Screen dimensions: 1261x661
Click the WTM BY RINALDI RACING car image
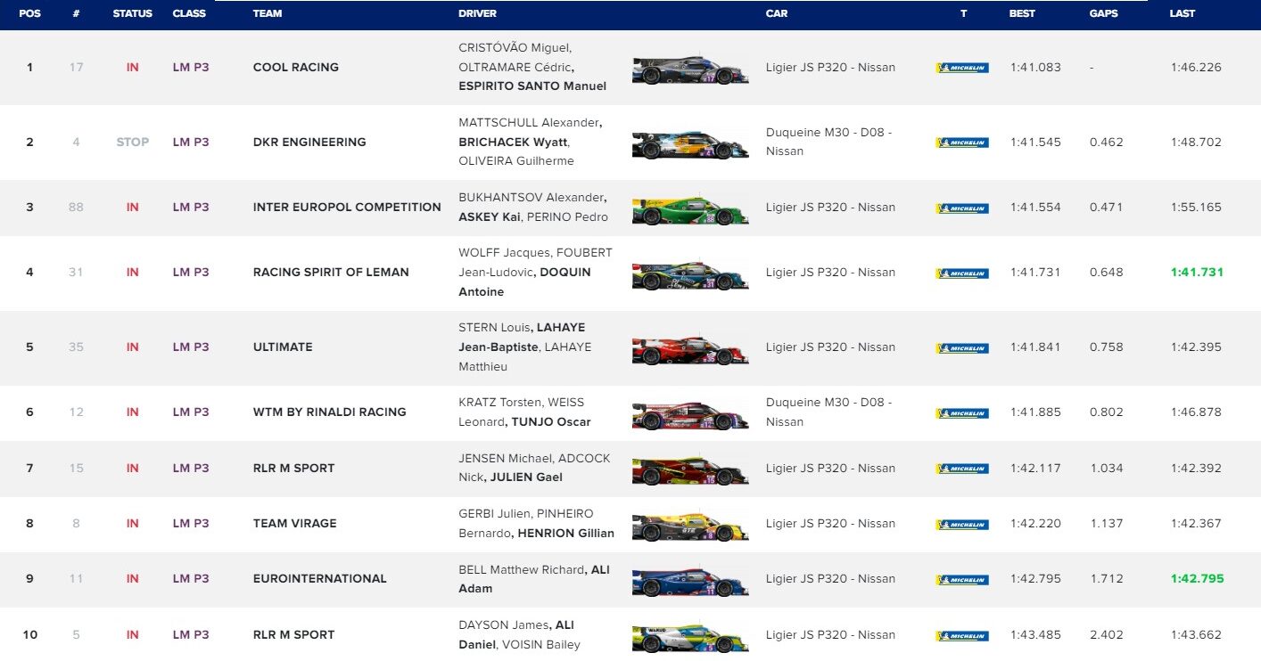[x=690, y=416]
